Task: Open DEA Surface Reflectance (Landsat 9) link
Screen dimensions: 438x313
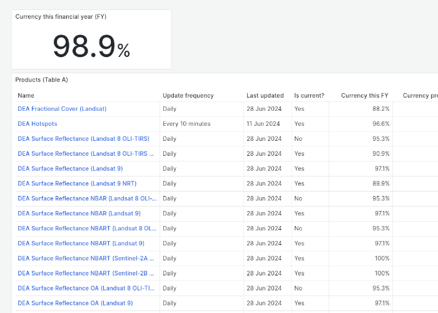Action: 70,168
